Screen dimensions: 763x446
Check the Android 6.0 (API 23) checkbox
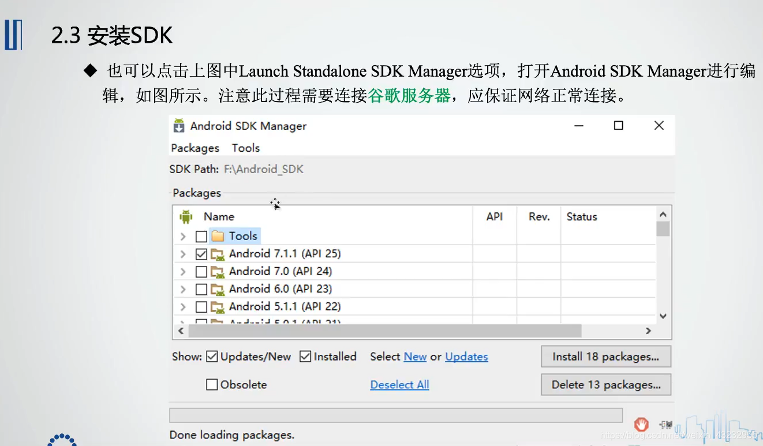pos(201,289)
